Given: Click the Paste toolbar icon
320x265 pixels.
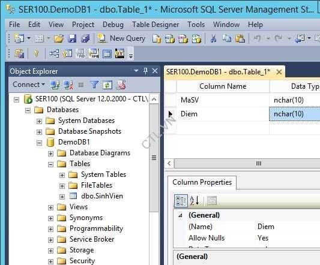Looking at the screenshot, I should (x=240, y=38).
